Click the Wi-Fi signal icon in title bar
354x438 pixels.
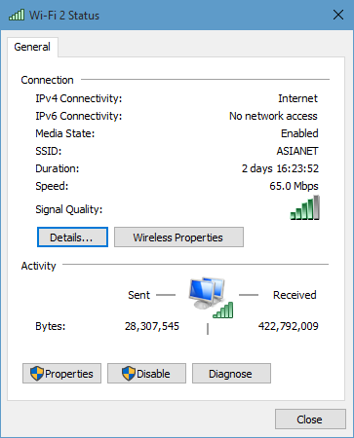17,15
